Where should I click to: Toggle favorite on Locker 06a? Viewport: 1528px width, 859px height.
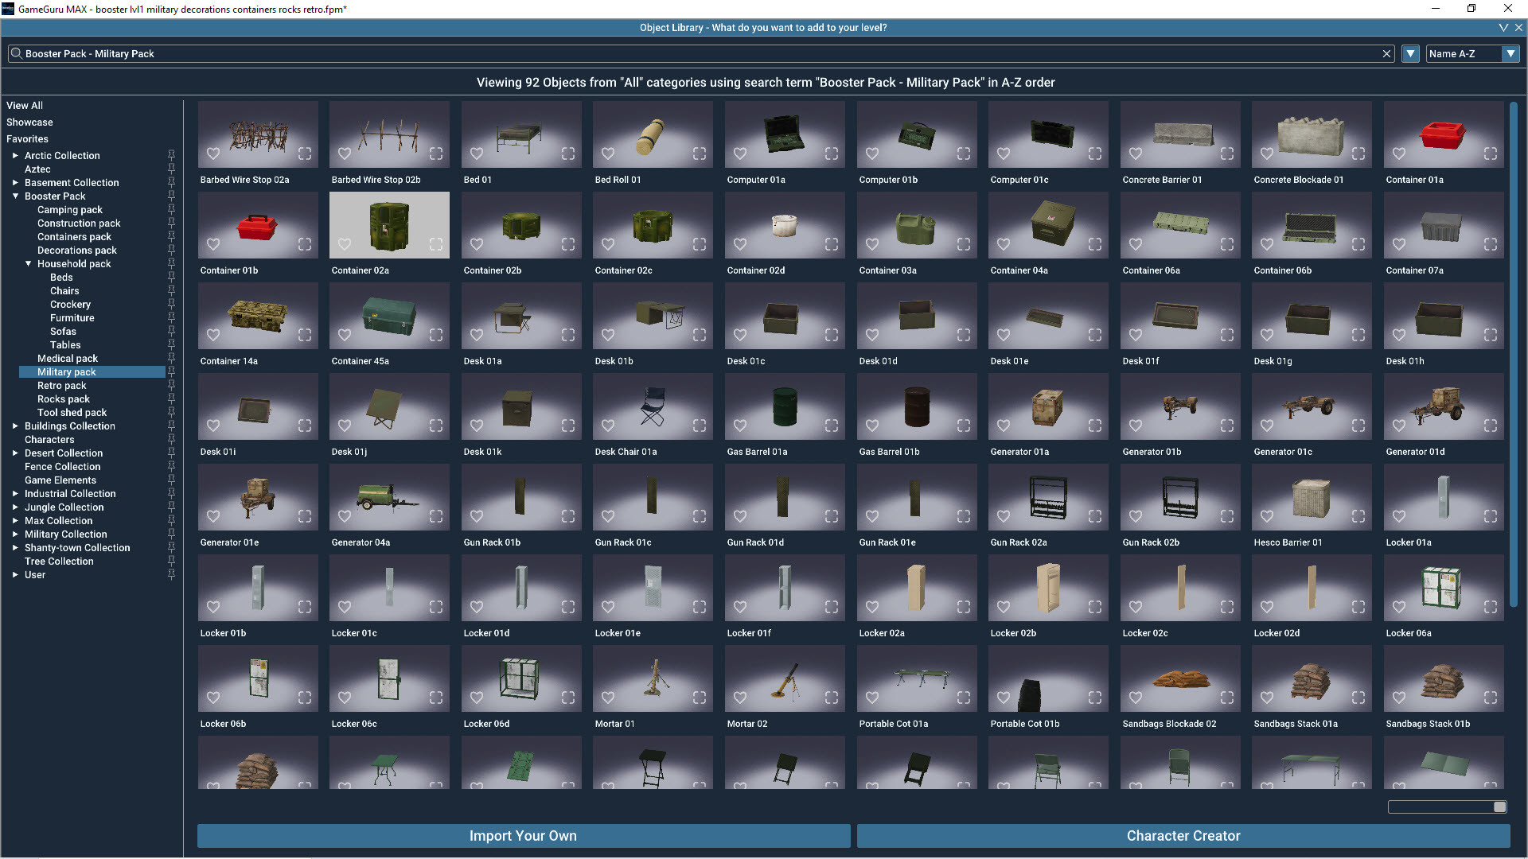click(1399, 607)
